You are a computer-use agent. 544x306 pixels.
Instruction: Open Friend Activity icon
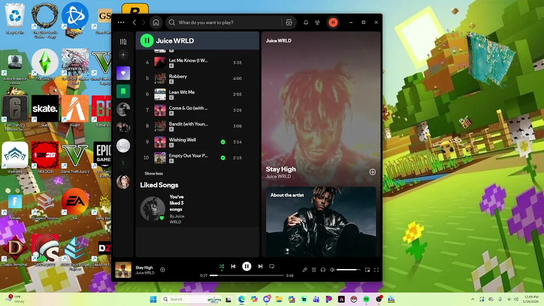[x=317, y=23]
